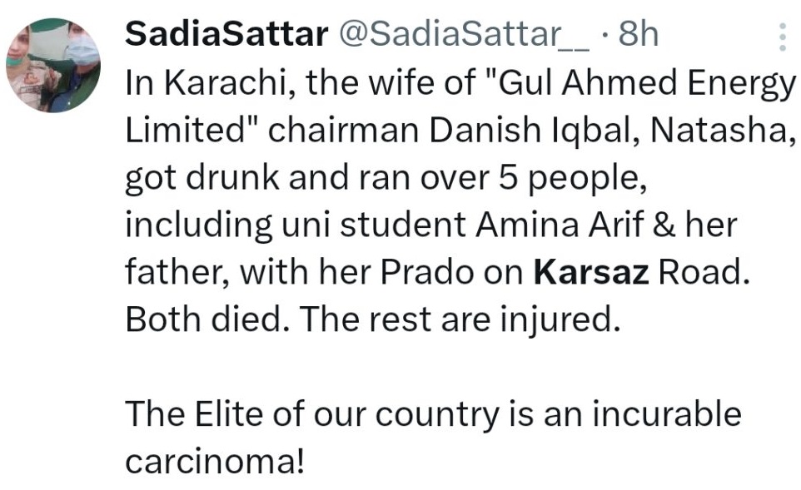Click the bold Karsaz keyword
801x490 pixels.
pos(591,271)
